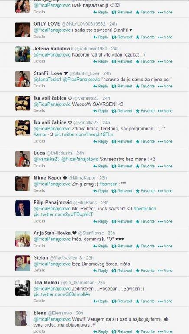Open pic.twitter.com/HwopL45FLn link

coord(84,135)
